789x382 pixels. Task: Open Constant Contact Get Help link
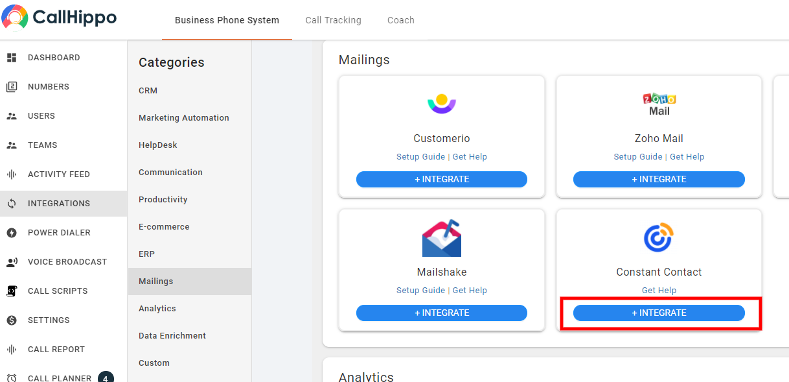[x=659, y=291]
